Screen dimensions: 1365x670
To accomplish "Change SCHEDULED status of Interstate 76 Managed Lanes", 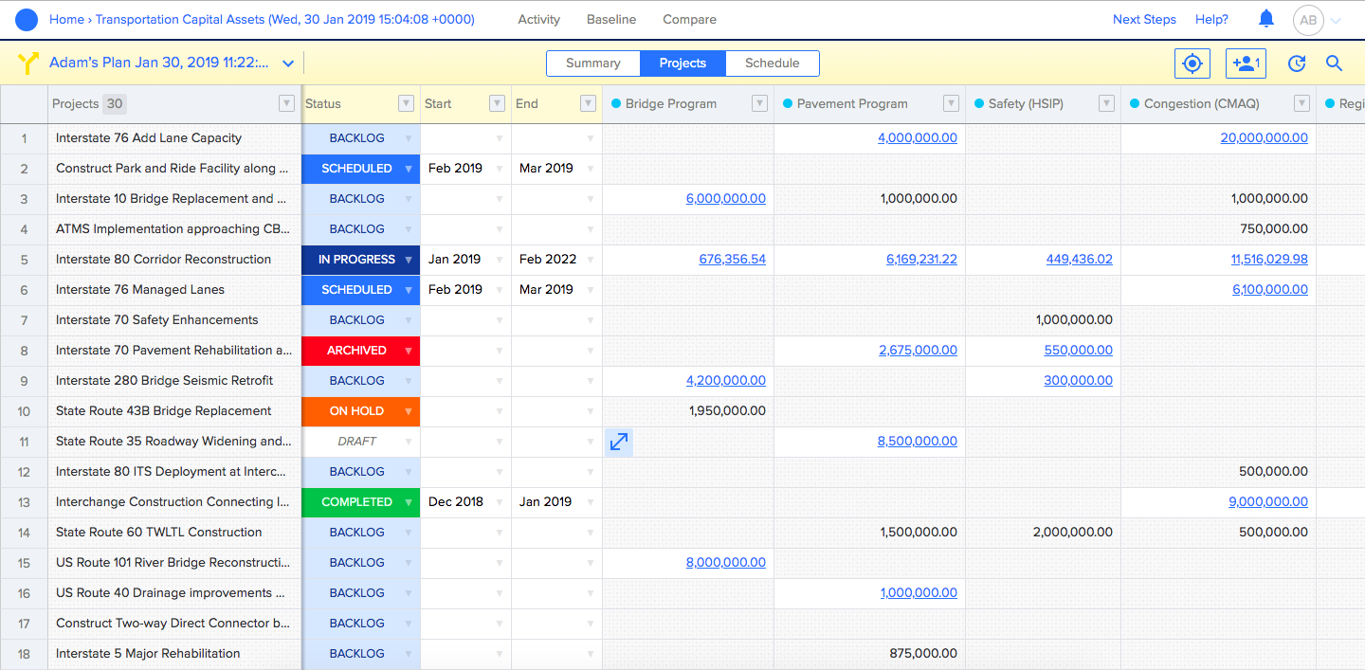I will coord(360,290).
